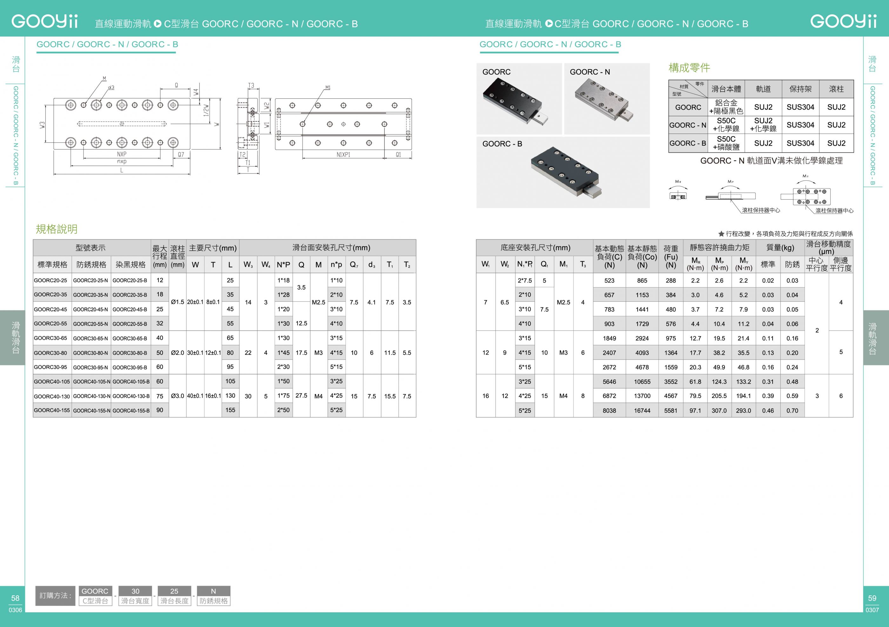Click the dynamic load value 523
Screen dimensions: 889x627
(610, 280)
